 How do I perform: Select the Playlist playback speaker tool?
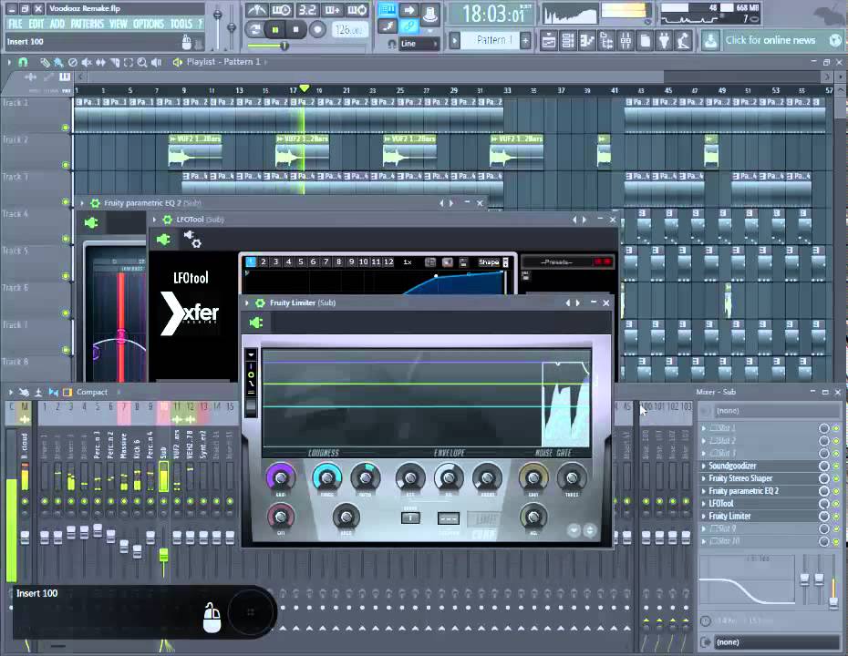point(156,63)
